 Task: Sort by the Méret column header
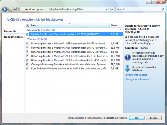pyautogui.click(x=116, y=25)
